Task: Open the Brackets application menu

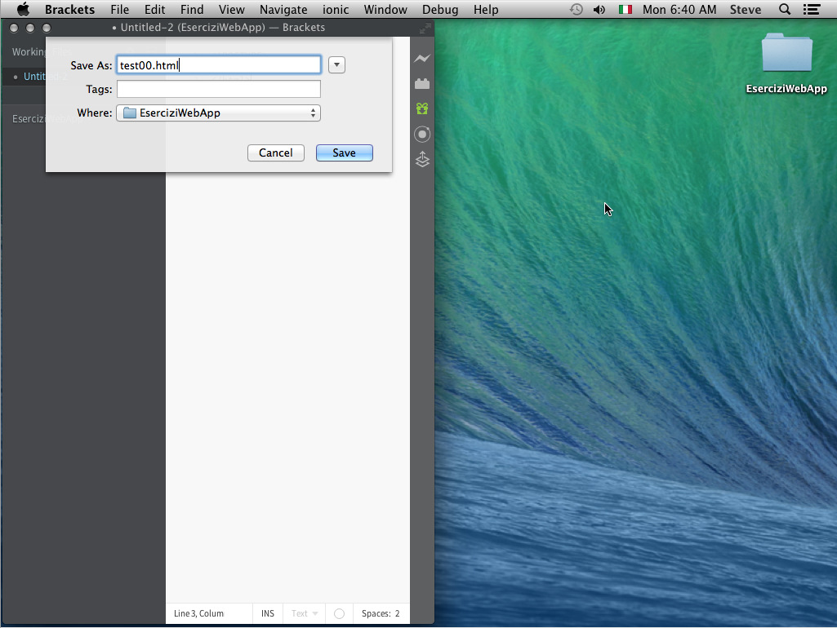Action: pyautogui.click(x=69, y=9)
